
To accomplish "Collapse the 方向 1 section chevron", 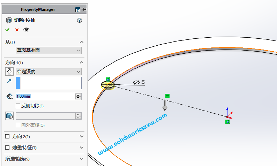I will click(82, 62).
